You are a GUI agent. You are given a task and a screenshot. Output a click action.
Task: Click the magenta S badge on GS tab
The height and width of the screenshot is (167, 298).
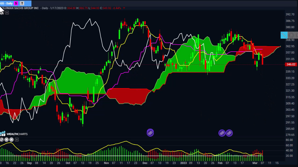(x=16, y=3)
